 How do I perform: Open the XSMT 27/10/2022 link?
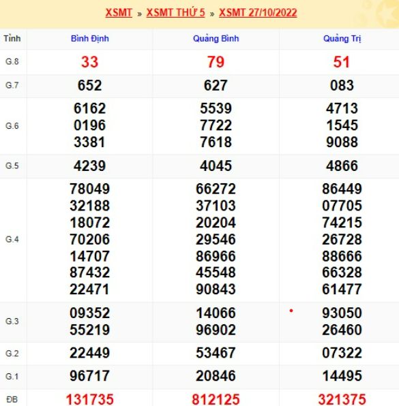(258, 13)
